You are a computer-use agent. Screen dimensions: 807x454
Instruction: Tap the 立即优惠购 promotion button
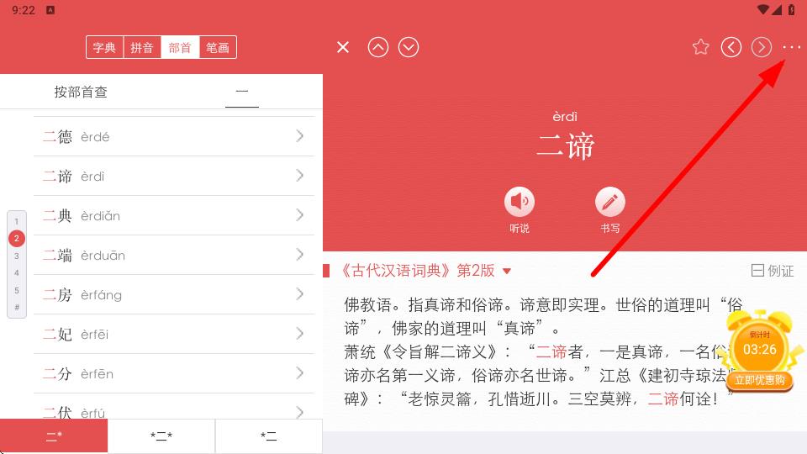tap(760, 380)
